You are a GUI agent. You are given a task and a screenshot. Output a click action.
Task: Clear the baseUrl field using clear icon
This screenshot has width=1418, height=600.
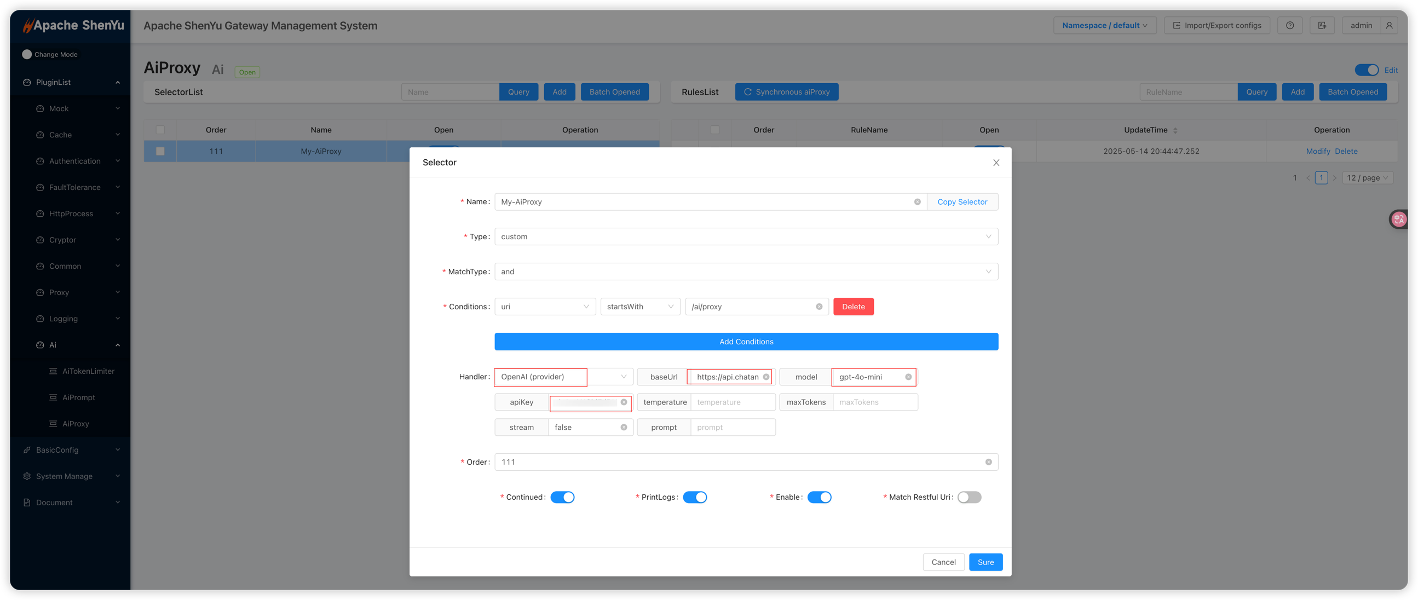pyautogui.click(x=766, y=377)
